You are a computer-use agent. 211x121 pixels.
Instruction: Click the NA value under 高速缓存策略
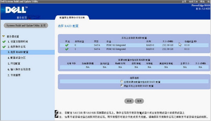pos(166,67)
